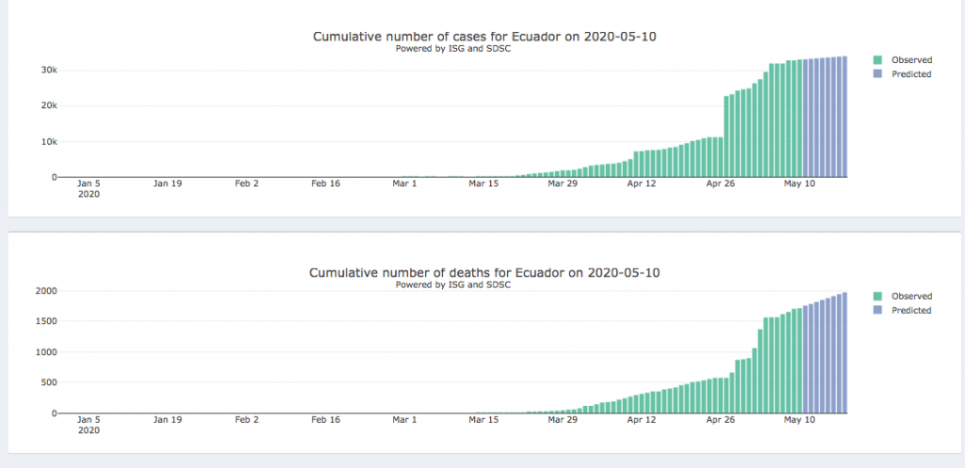This screenshot has height=468, width=965.
Task: Click Mar 1 x-axis label on cases chart
Action: click(x=405, y=184)
